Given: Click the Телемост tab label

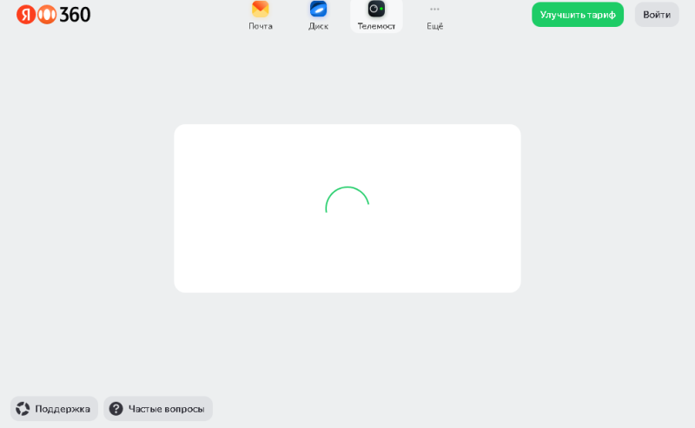Looking at the screenshot, I should (376, 26).
